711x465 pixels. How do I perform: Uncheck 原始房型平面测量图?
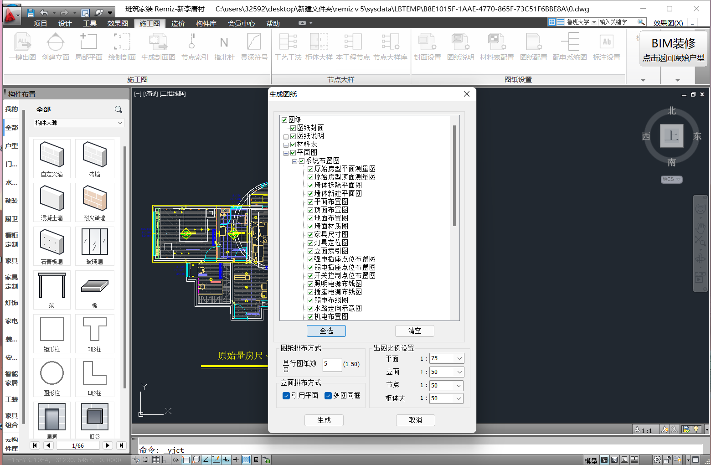(310, 169)
